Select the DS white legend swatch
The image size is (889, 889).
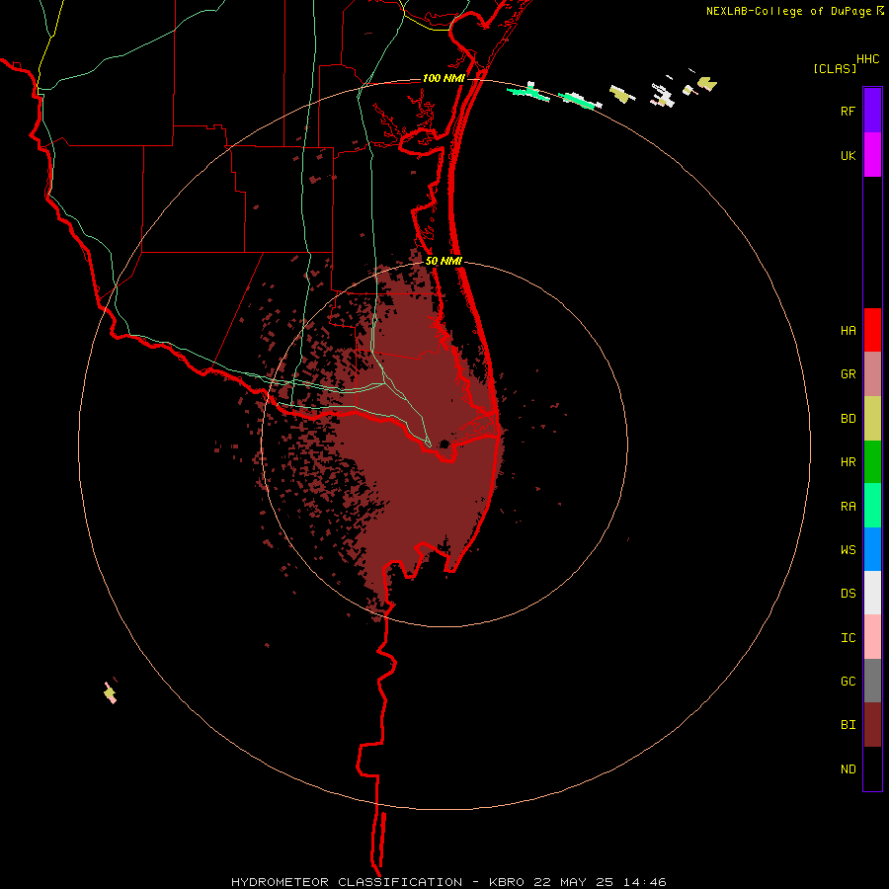point(872,593)
